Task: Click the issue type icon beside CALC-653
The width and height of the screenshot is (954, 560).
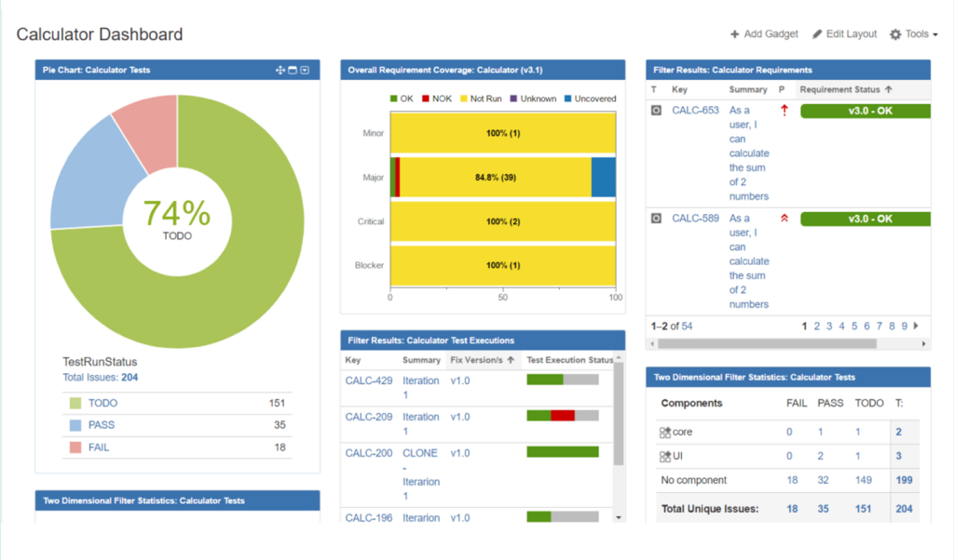Action: point(659,110)
